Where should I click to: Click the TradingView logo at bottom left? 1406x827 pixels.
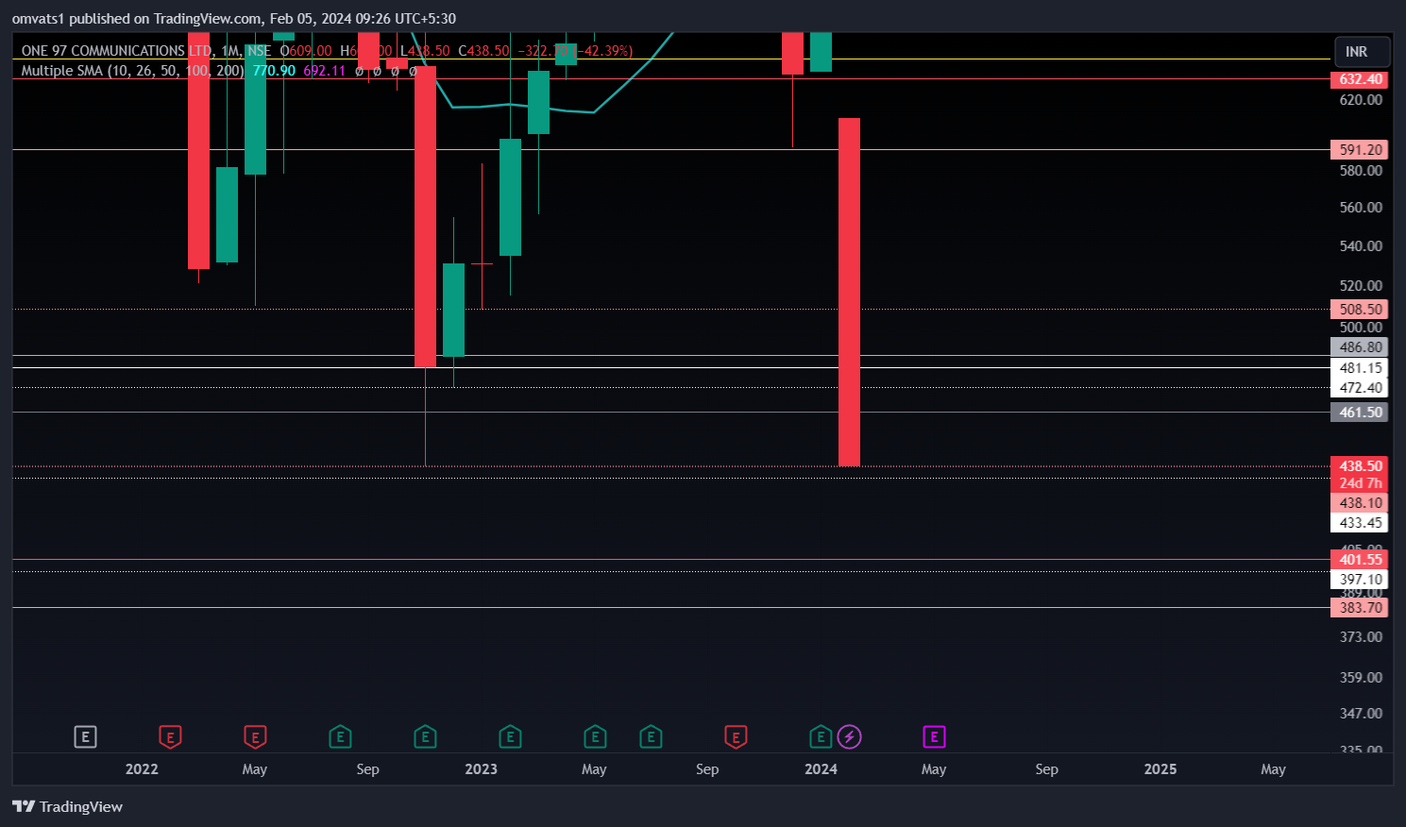pos(67,806)
